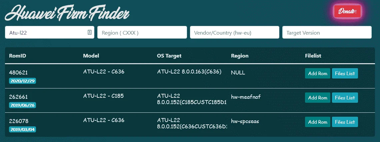This screenshot has height=142, width=380.
Task: Select the 2020/12/29 date badge
Action: tap(23, 81)
